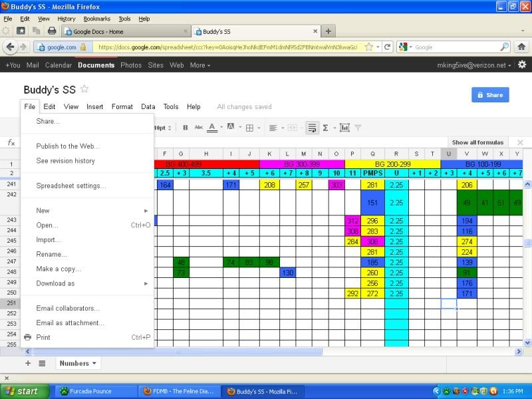The image size is (532, 399).
Task: Click Calendar link in Google bar
Action: coord(59,65)
